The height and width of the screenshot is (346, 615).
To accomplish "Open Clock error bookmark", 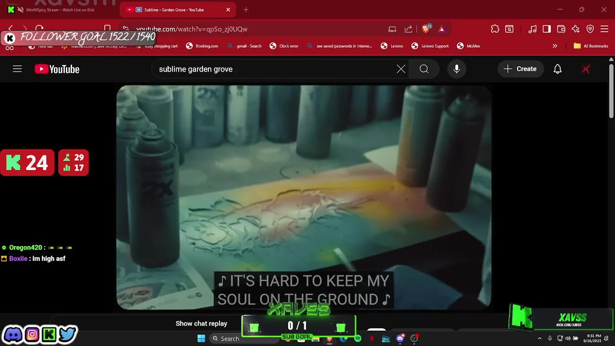I will [x=284, y=46].
